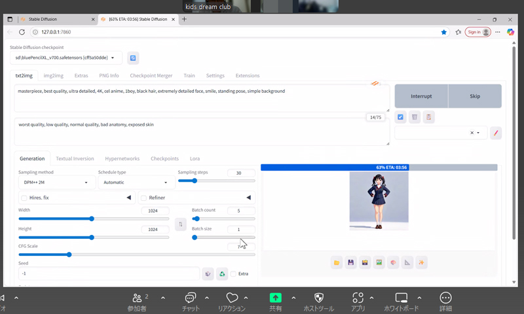The image size is (524, 314).
Task: Send image to img2img tab icon
Action: tap(379, 262)
